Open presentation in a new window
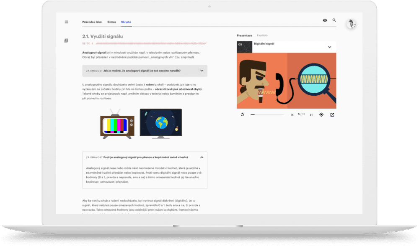The height and width of the screenshot is (246, 419). click(x=332, y=114)
